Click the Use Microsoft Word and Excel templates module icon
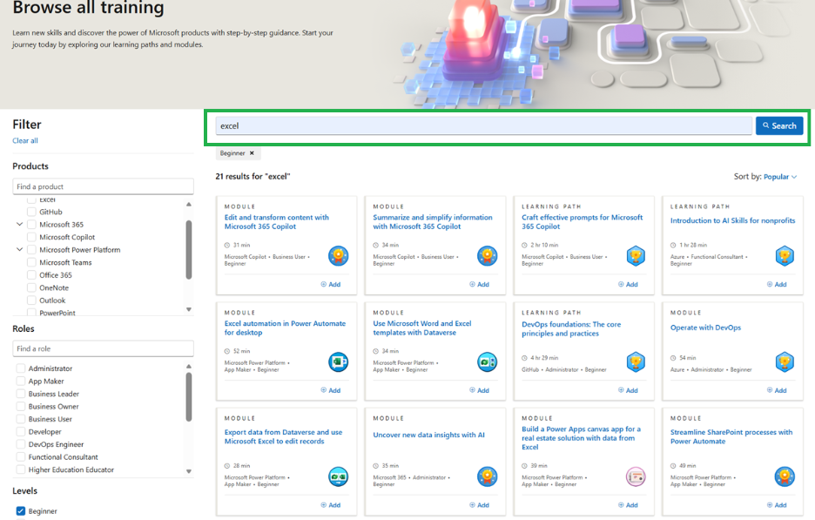Viewport: 815px width, 520px height. (x=487, y=362)
